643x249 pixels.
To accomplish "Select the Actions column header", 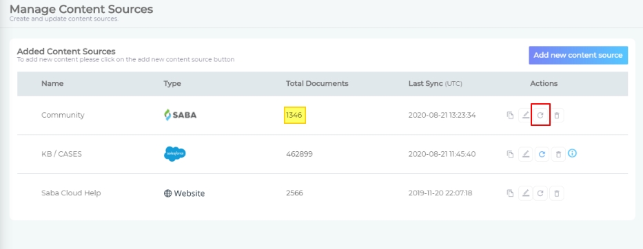I will click(544, 83).
